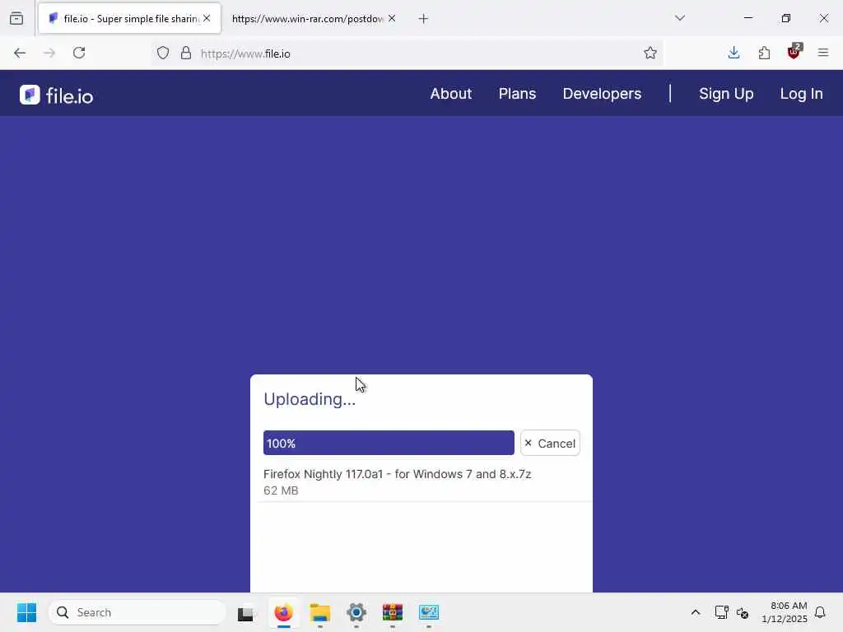Open the Settings gear taskbar app

(356, 612)
